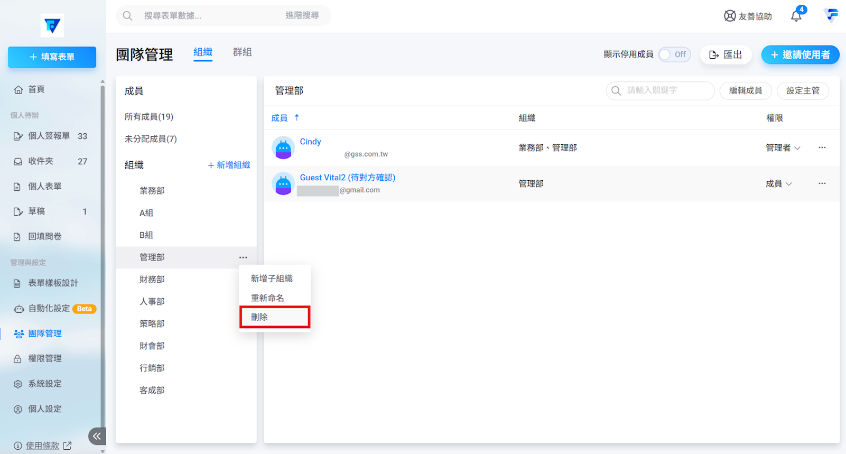Toggle 顯示停用成員 switch on
The image size is (846, 454).
tap(674, 54)
